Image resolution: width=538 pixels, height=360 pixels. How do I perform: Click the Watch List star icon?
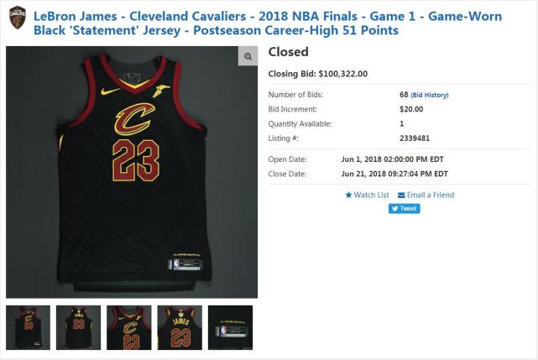[x=348, y=195]
